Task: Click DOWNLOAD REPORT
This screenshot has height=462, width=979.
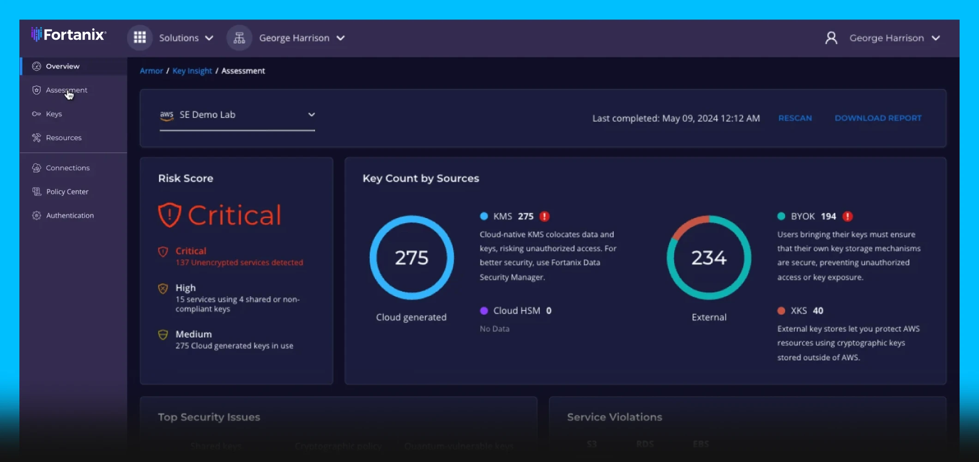Action: (878, 118)
